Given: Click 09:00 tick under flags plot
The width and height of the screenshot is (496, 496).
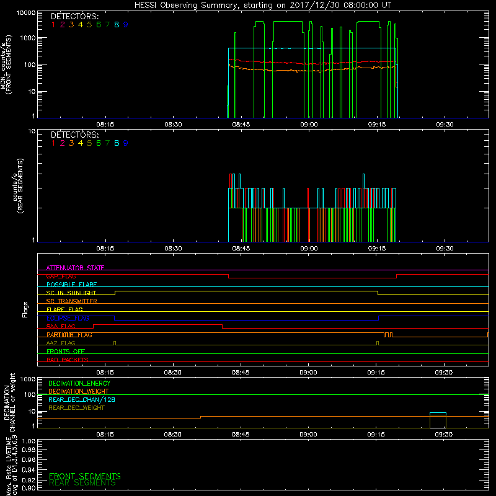Looking at the screenshot, I should [308, 373].
